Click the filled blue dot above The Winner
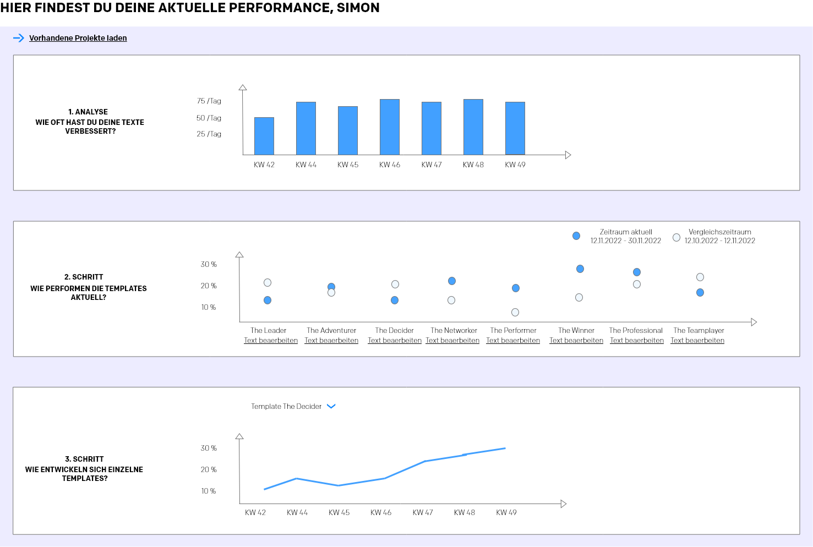Viewport: 813px width, 547px height. [580, 269]
